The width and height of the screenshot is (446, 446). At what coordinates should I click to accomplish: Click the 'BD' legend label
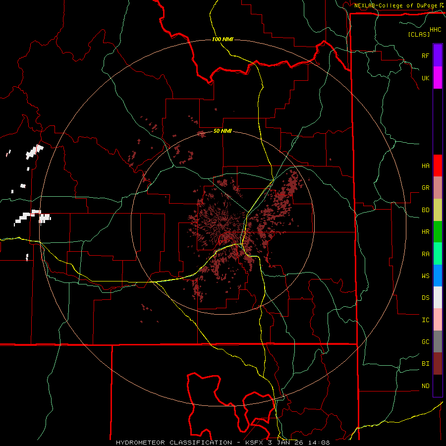coord(425,210)
